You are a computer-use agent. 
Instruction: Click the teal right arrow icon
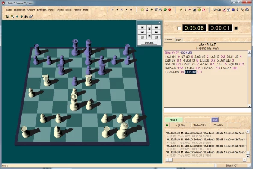coord(21,16)
